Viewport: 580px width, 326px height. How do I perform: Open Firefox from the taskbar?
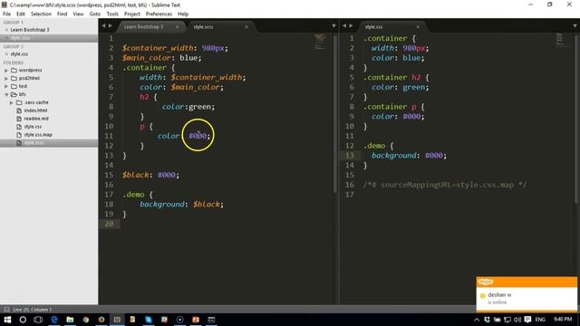[101, 320]
